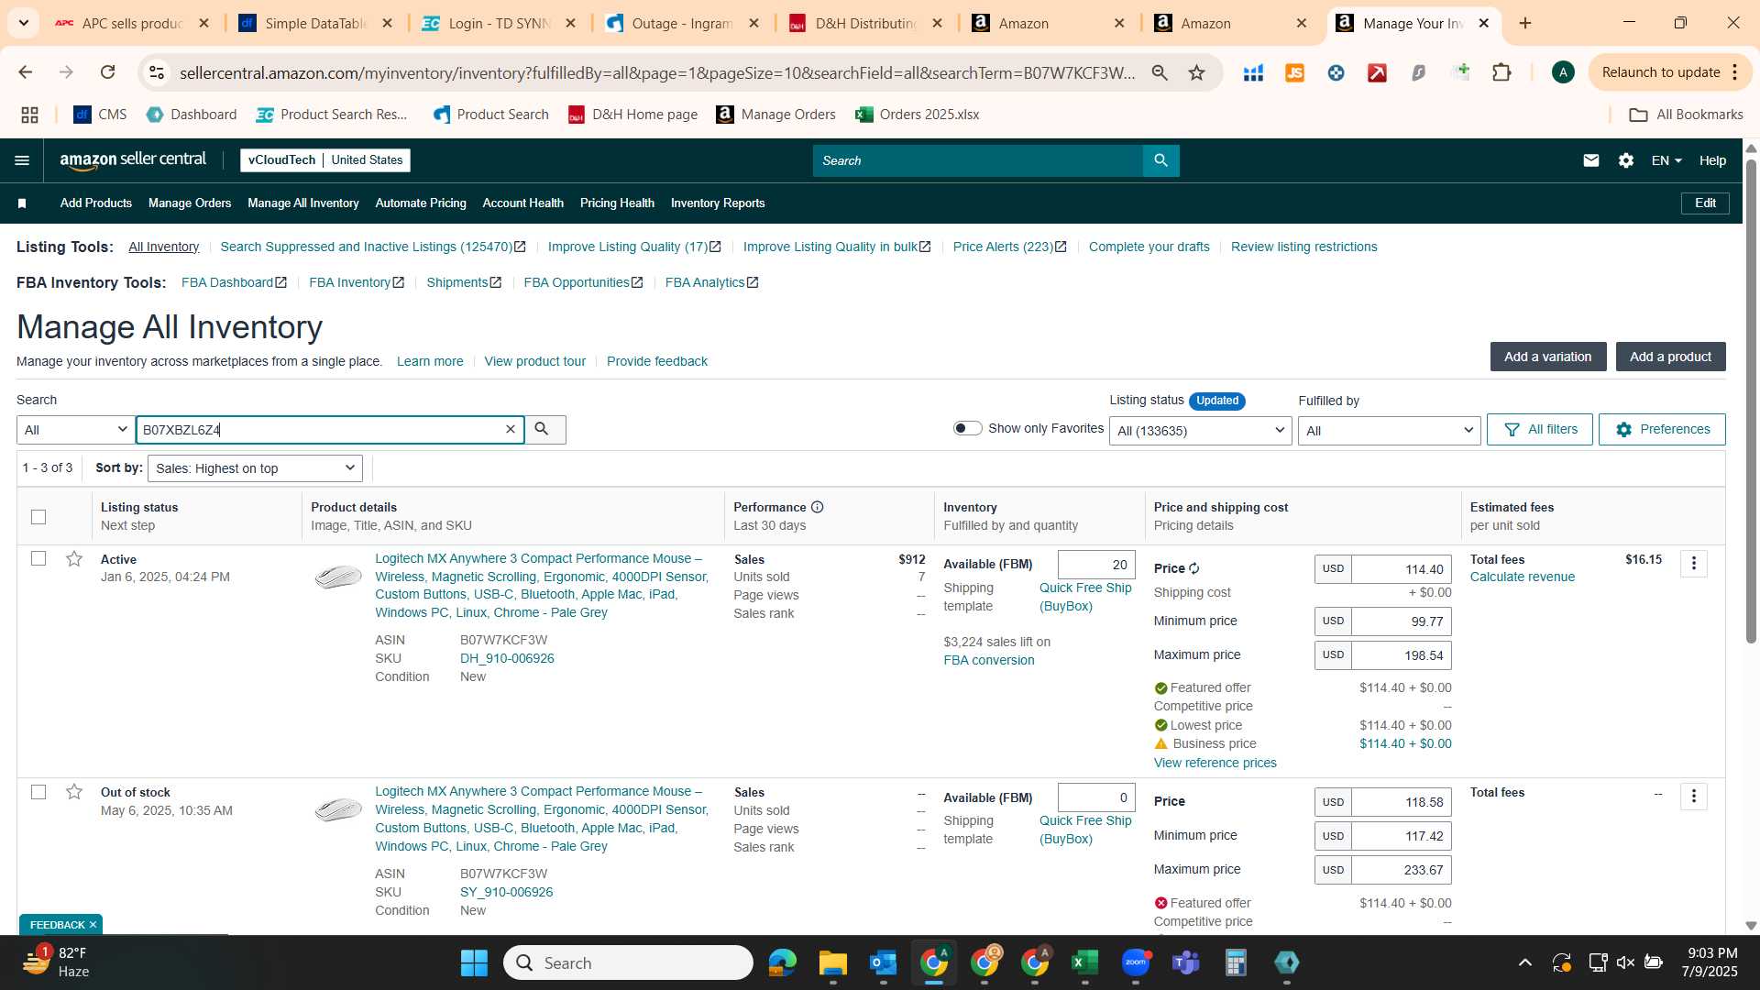Open the Price Alerts (223) link

point(1009,247)
